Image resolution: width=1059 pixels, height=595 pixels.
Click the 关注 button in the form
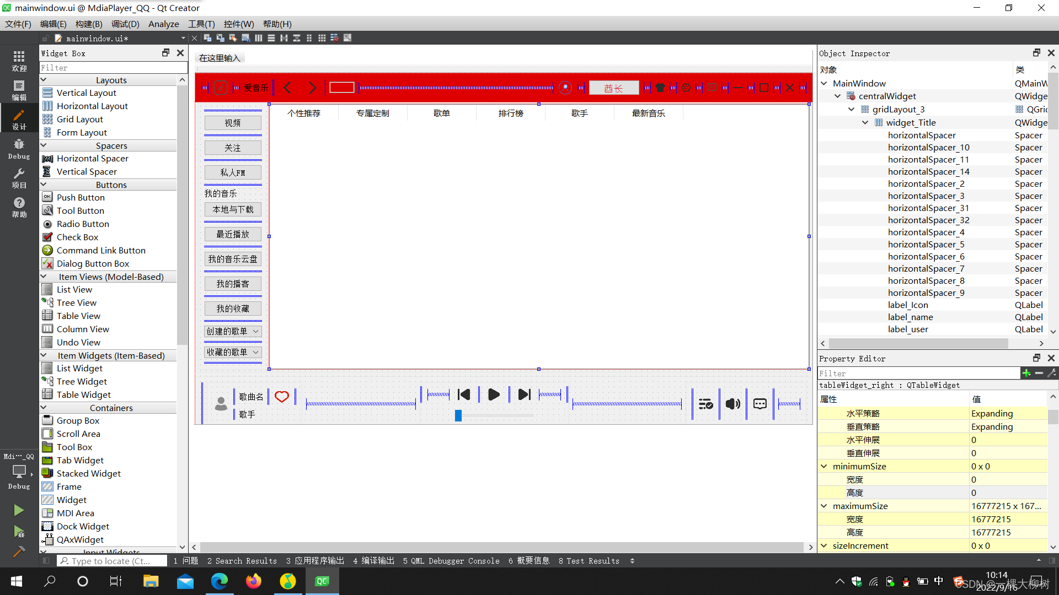pos(232,147)
